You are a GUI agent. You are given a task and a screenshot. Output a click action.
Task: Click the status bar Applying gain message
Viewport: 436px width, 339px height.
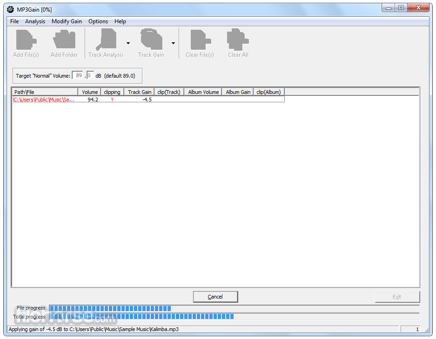94,329
